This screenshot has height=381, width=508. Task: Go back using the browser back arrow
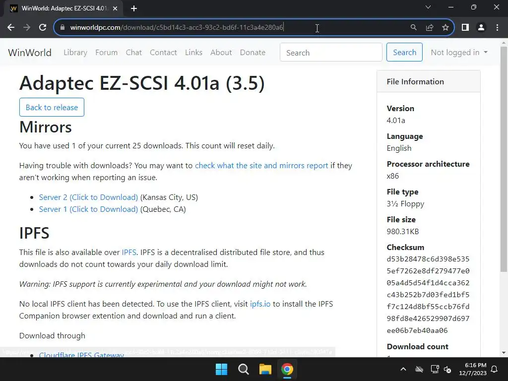[x=11, y=28]
